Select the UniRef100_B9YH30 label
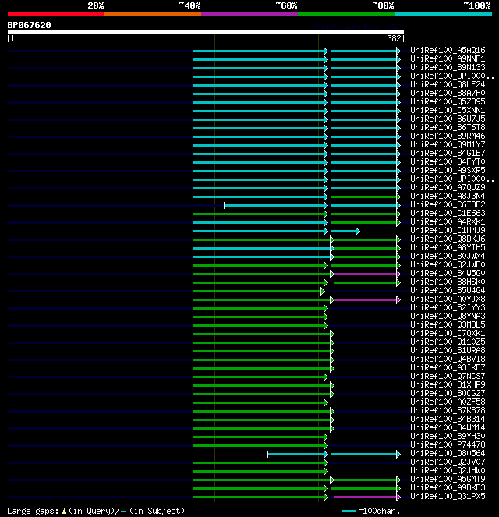The height and width of the screenshot is (517, 499). point(448,436)
